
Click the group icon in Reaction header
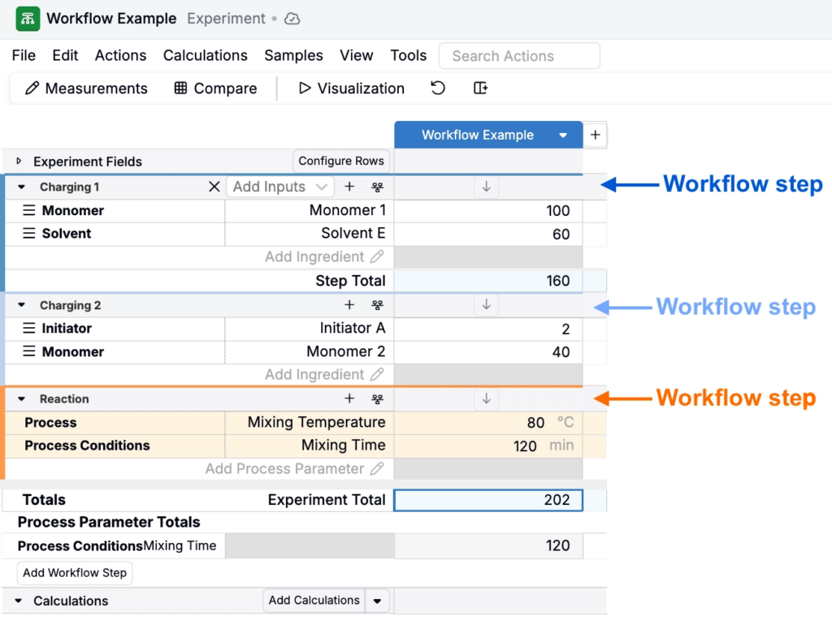[377, 399]
